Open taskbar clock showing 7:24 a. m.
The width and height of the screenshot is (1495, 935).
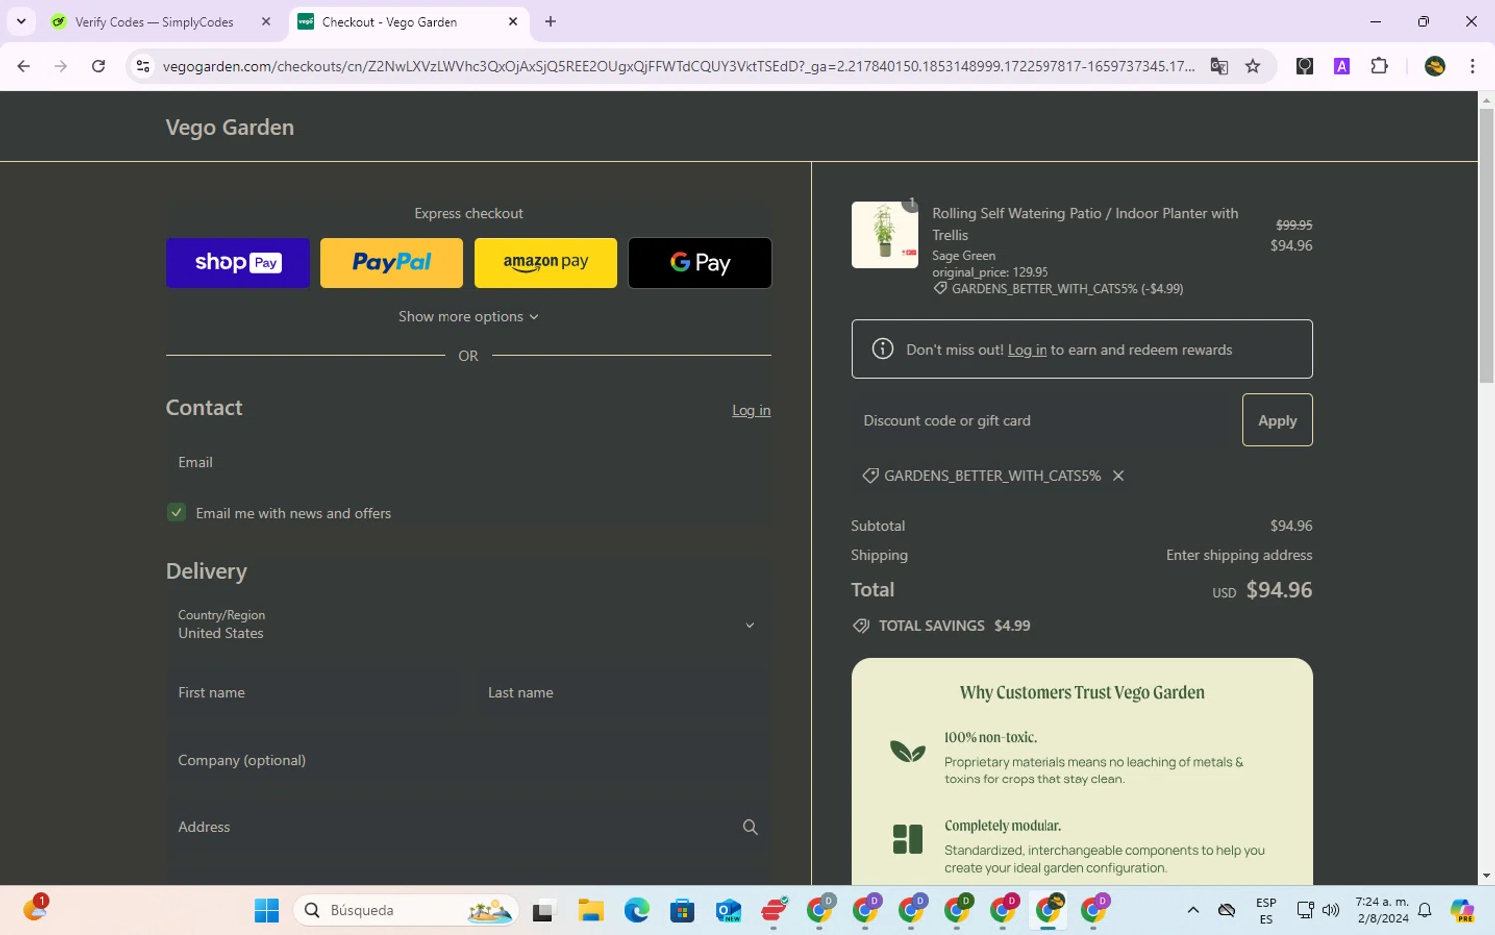[x=1382, y=910]
